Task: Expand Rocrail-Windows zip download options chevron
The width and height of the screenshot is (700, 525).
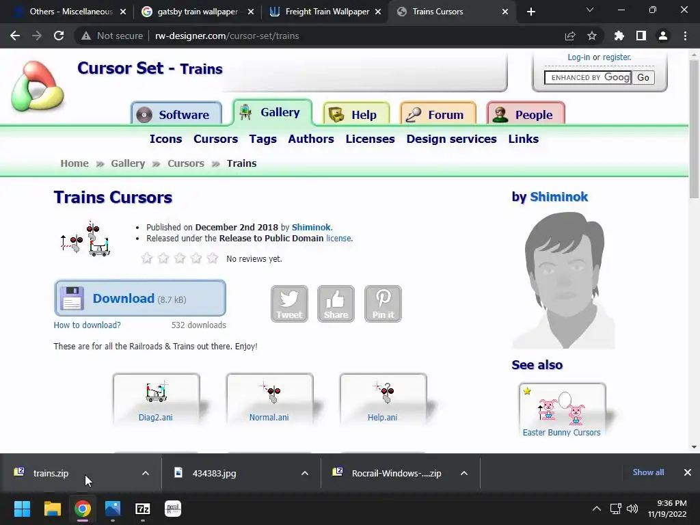Action: 464,473
